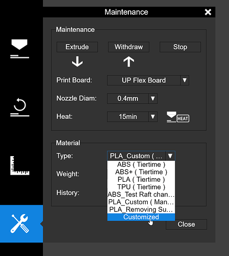Choose ABS+ ( Tiertime ) material option

[141, 172]
